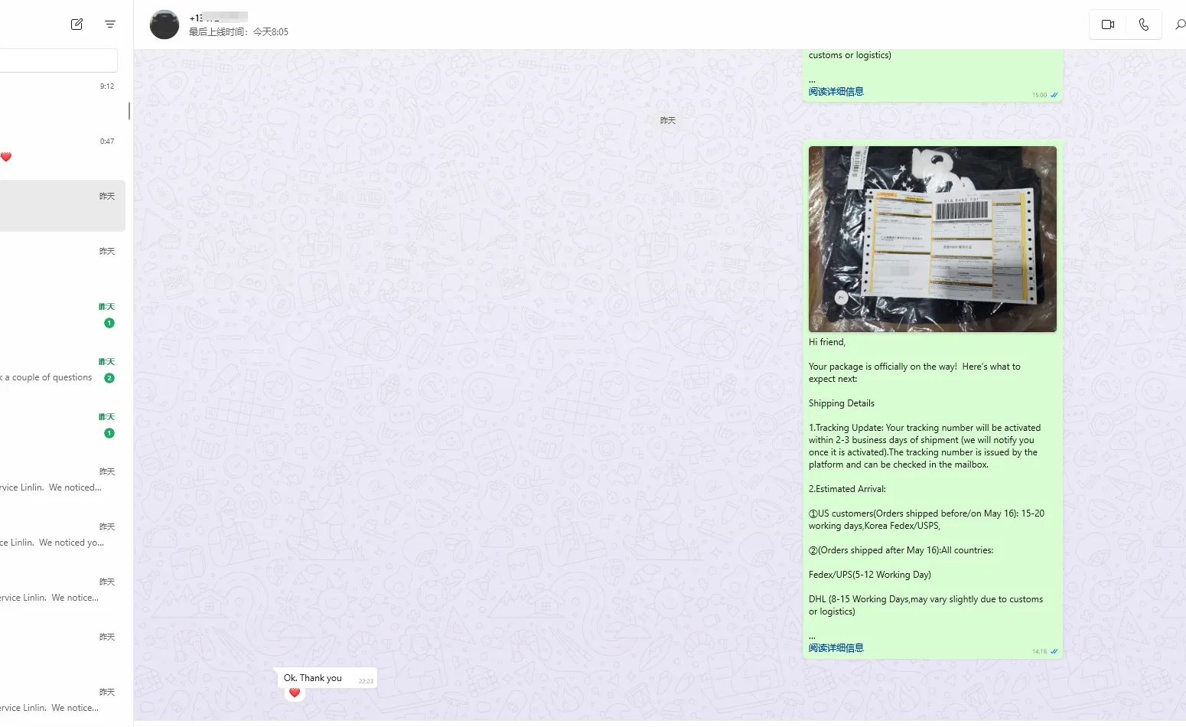The height and width of the screenshot is (727, 1186).
Task: Click the "Shipping Details" heading text
Action: [x=841, y=403]
